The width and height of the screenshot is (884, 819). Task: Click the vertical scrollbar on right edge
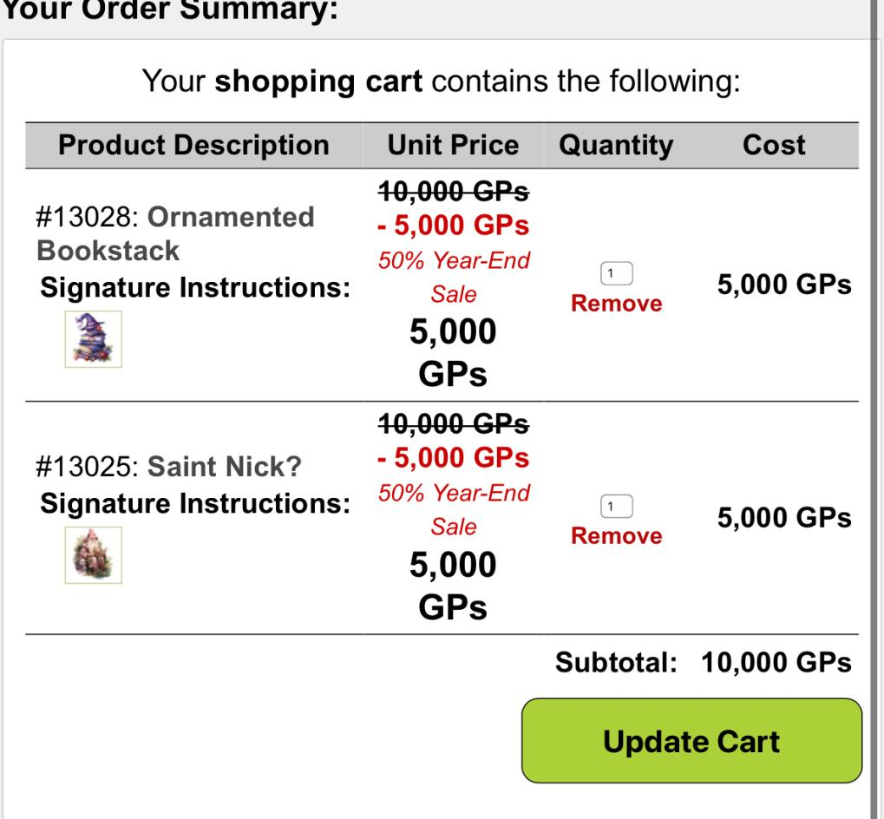point(876,409)
